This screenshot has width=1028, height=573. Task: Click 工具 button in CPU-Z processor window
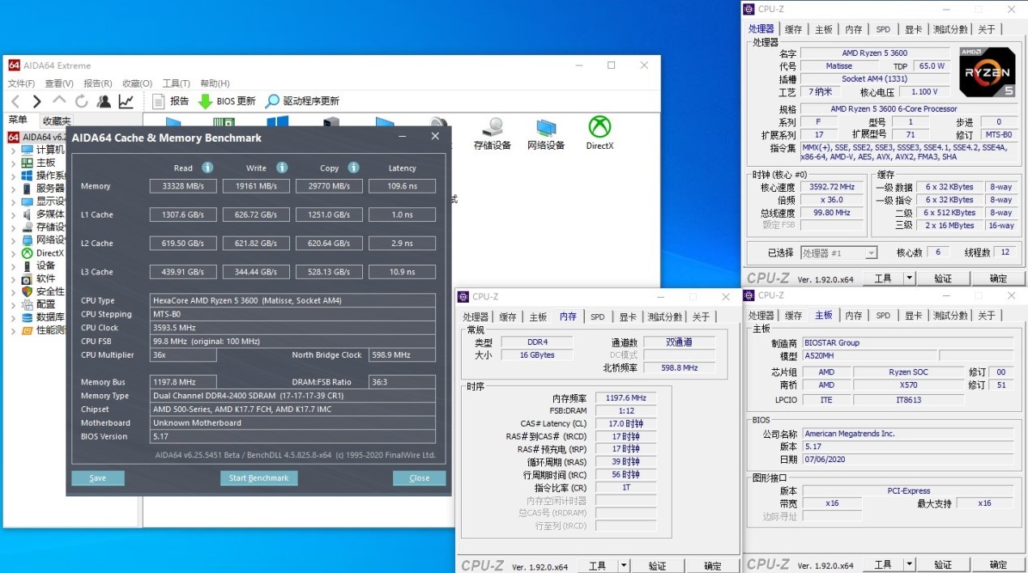coord(883,278)
